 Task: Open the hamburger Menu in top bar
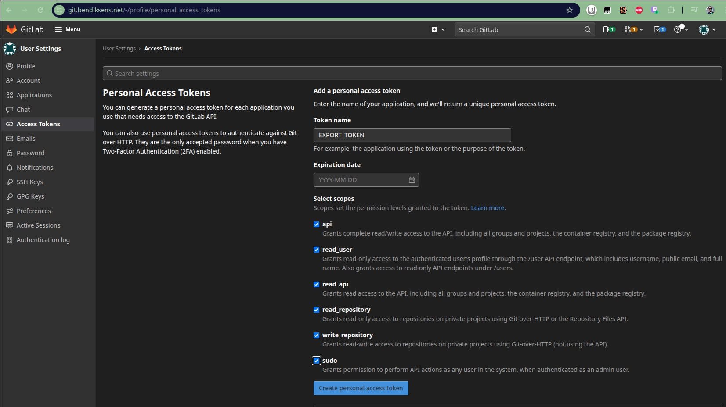click(x=67, y=29)
